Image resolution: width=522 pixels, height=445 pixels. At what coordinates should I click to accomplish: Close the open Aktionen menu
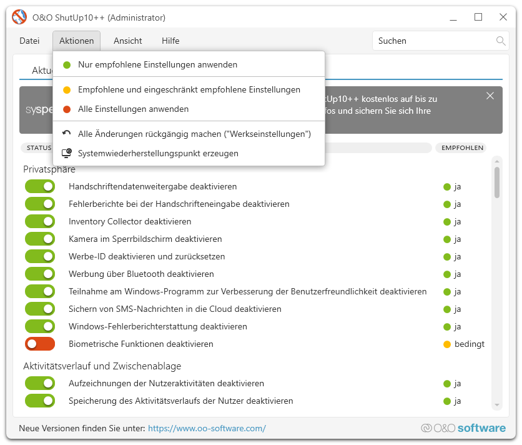coord(77,41)
